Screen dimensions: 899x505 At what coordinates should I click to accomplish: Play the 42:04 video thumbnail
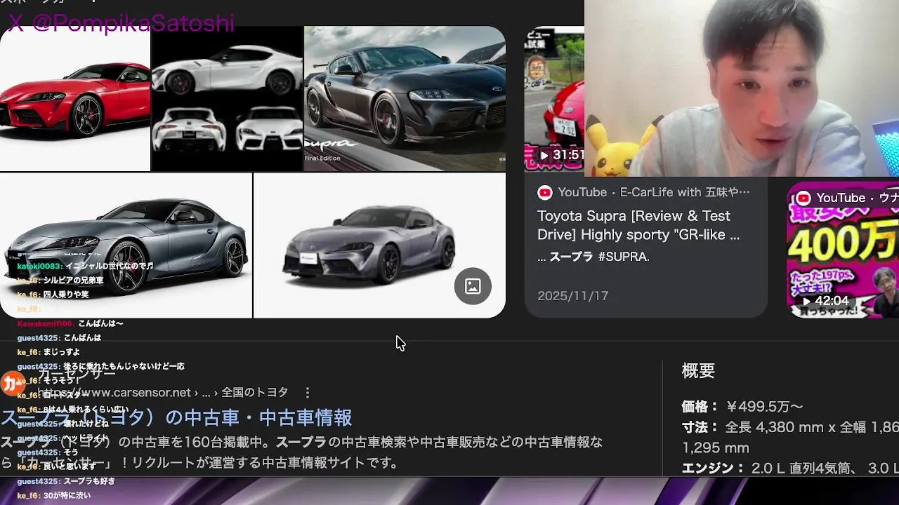pyautogui.click(x=843, y=250)
